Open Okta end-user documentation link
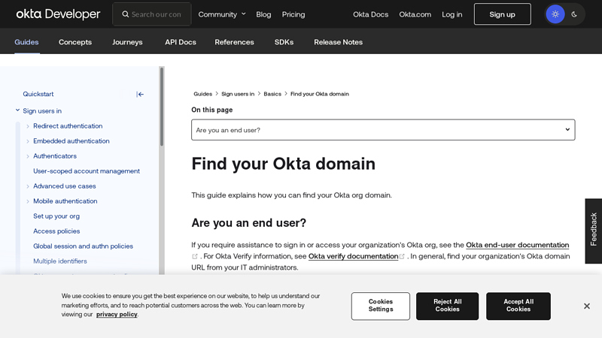 (517, 245)
